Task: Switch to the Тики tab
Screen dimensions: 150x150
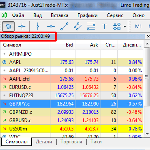Action: click(96, 142)
